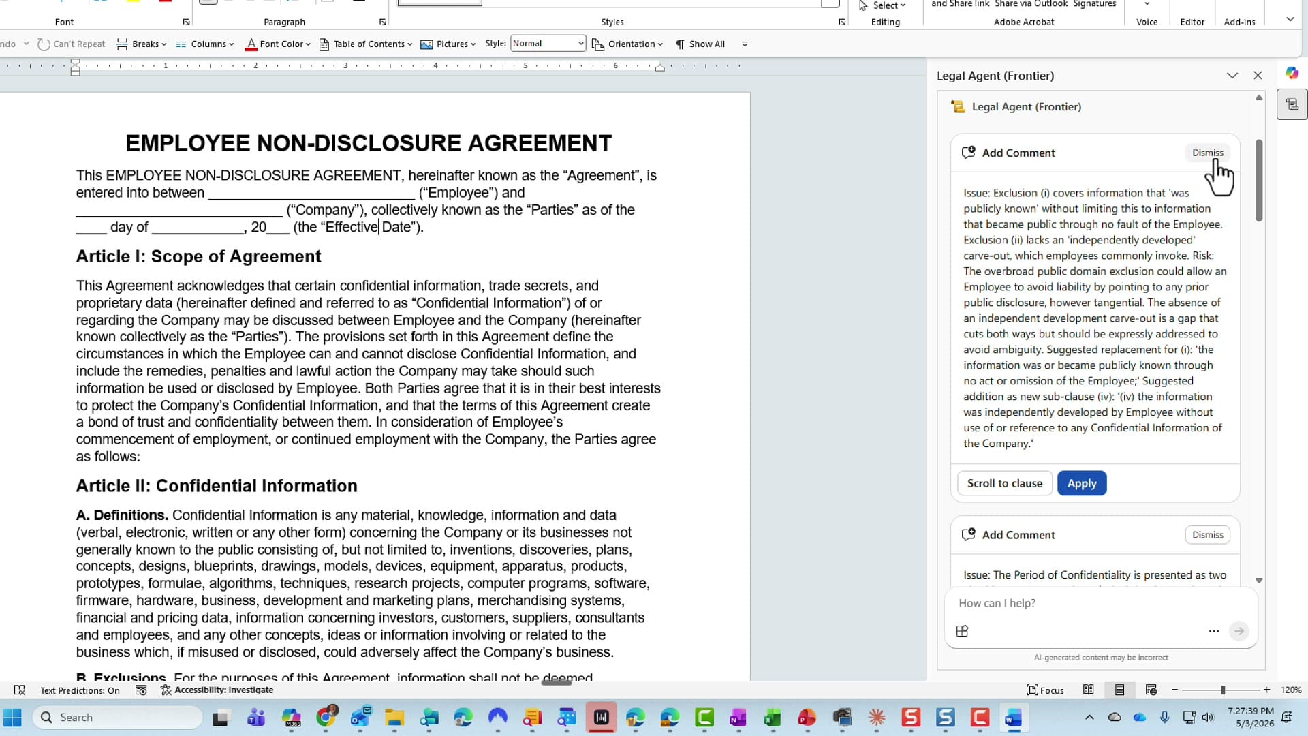Click the Article II: Confidential Information heading
Image resolution: width=1308 pixels, height=736 pixels.
point(217,486)
